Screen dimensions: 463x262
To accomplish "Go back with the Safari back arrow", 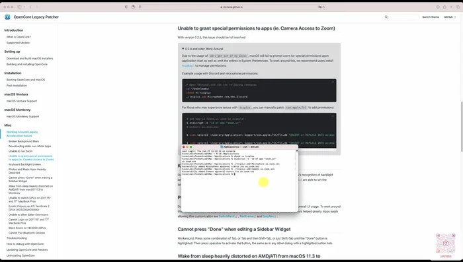I will pyautogui.click(x=30, y=7).
